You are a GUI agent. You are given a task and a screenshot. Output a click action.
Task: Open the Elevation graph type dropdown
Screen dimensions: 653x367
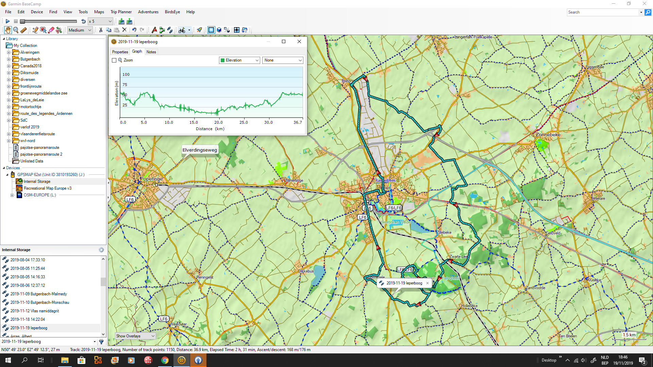pyautogui.click(x=239, y=60)
